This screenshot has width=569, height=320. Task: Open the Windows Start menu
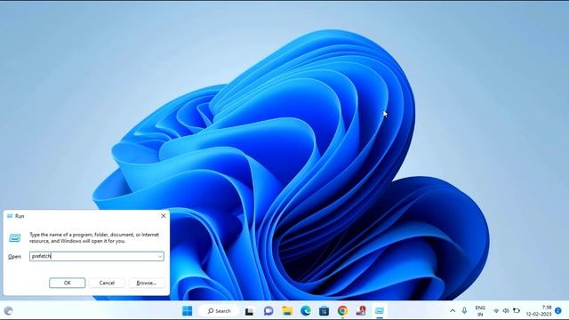188,310
